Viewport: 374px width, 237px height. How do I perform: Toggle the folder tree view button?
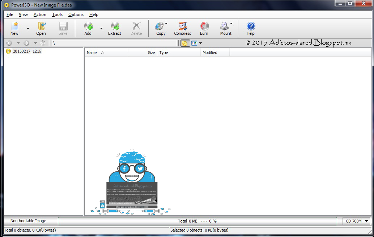point(185,43)
